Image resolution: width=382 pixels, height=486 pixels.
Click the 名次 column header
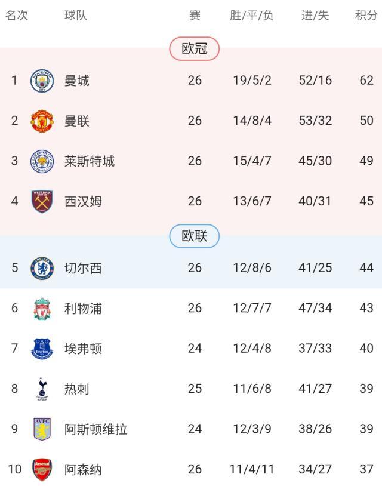(17, 16)
